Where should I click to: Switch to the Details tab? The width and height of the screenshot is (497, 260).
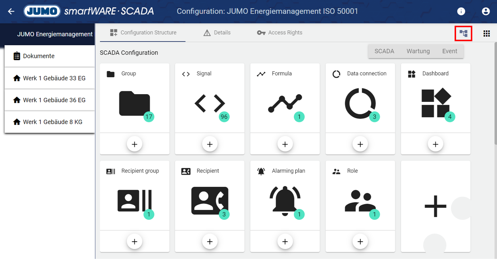point(217,33)
